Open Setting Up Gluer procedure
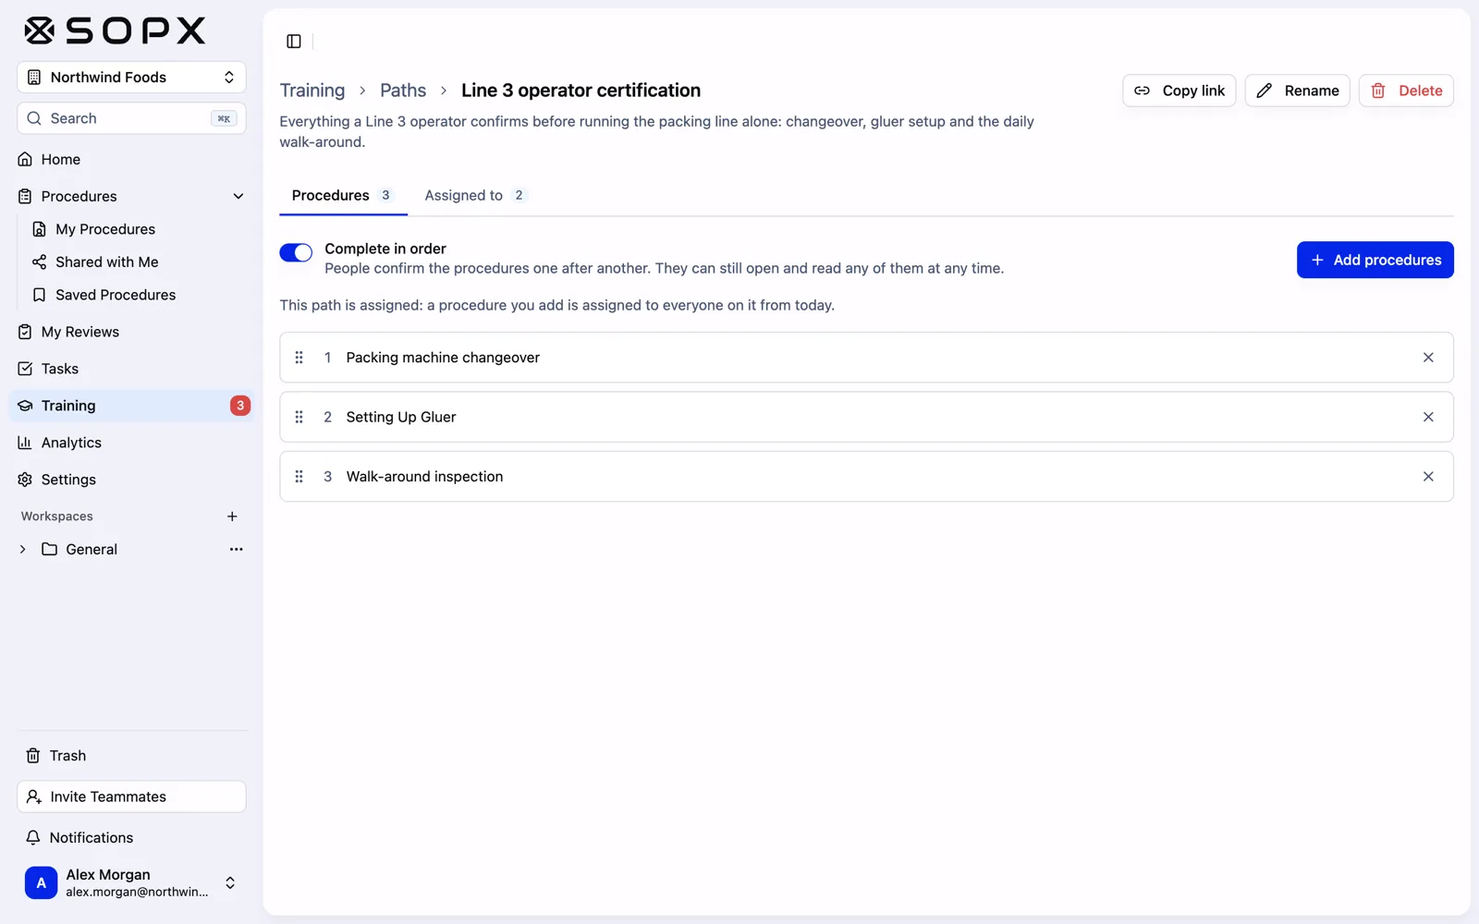Image resolution: width=1479 pixels, height=924 pixels. point(401,417)
